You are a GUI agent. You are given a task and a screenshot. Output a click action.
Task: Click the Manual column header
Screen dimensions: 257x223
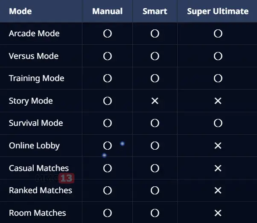point(108,11)
